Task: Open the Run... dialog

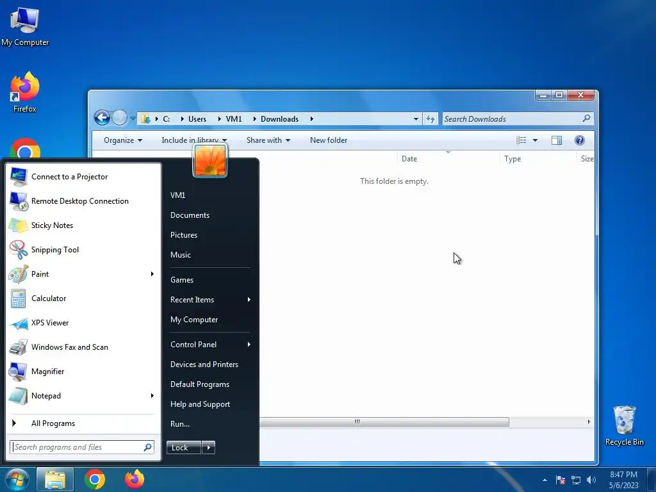Action: tap(180, 424)
